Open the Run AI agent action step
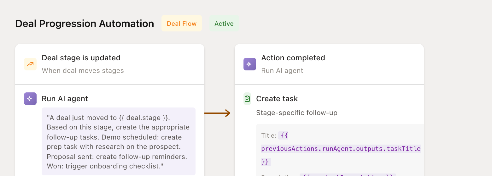492x176 pixels. [65, 99]
